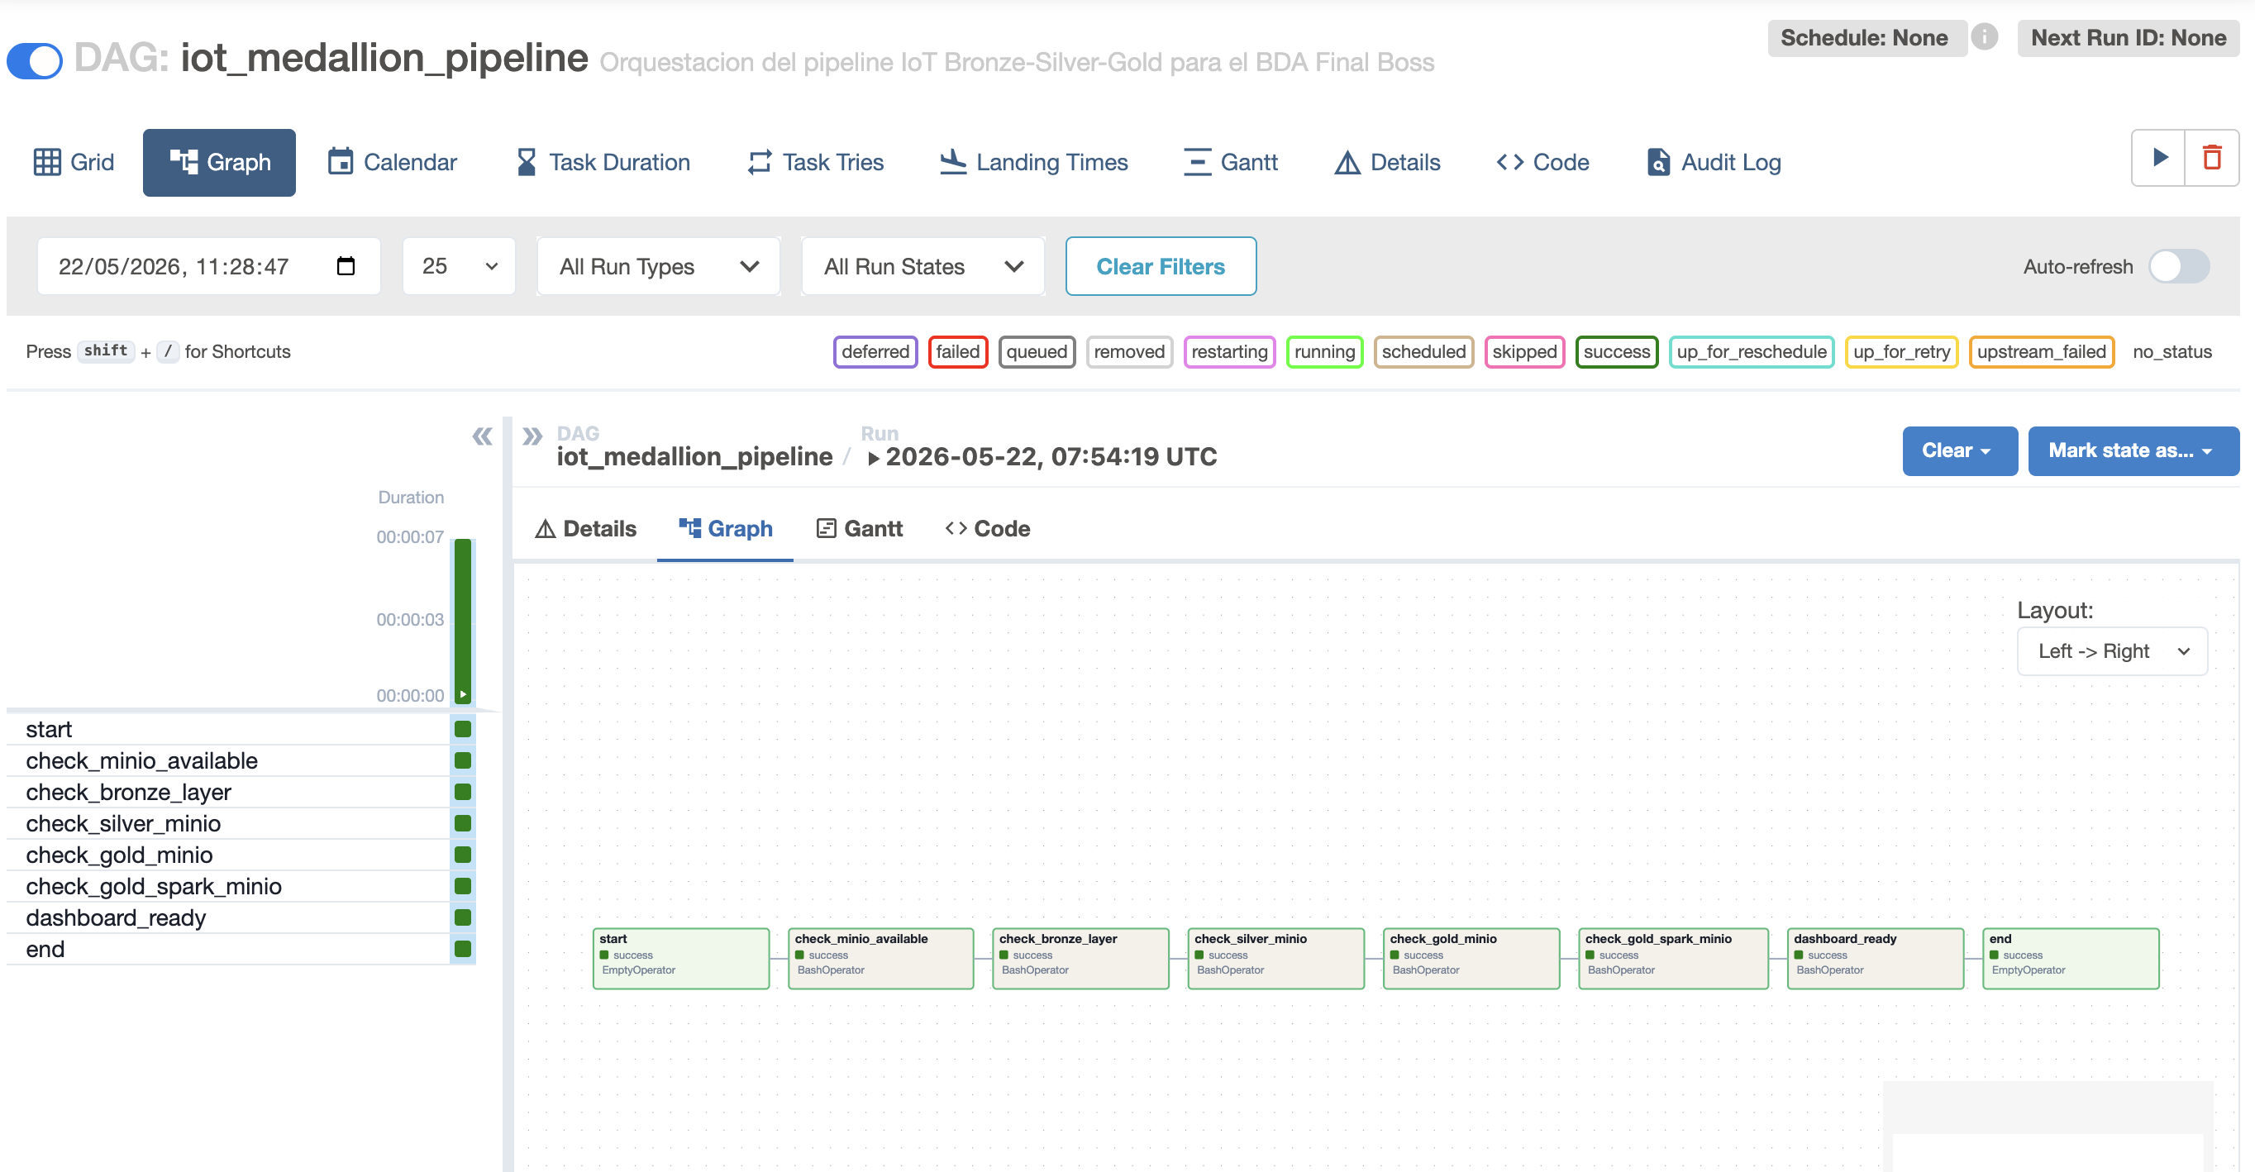Select check_silver_minio node in graph
Image resolution: width=2255 pixels, height=1172 pixels.
point(1275,959)
